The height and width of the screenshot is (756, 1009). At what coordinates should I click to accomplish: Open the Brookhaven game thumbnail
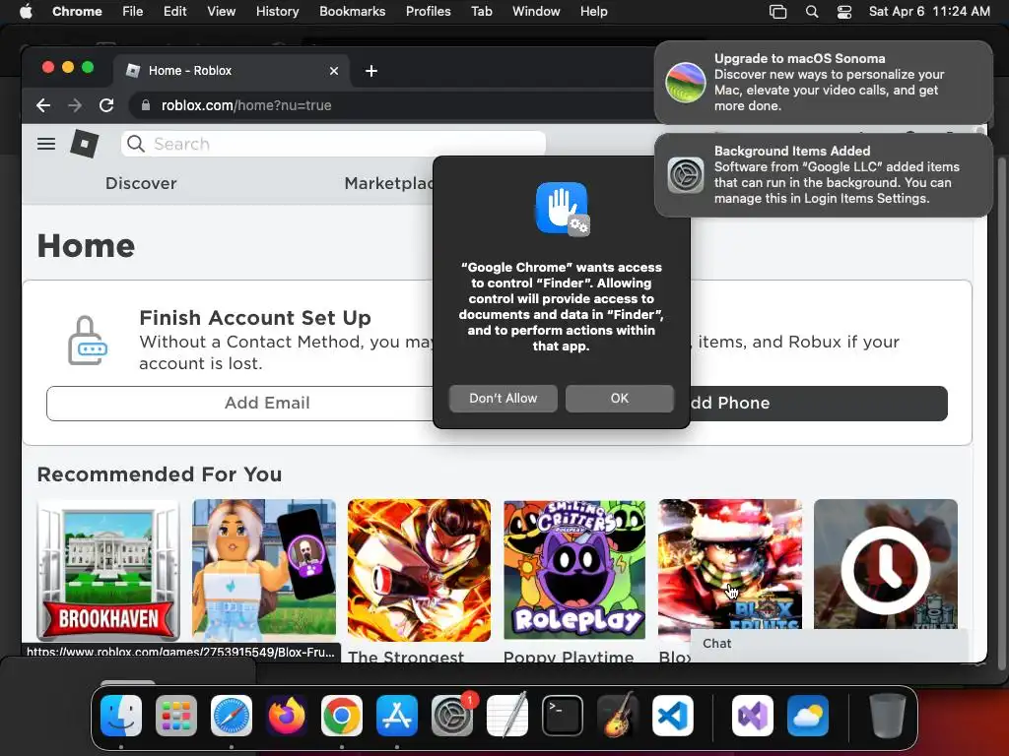point(108,570)
